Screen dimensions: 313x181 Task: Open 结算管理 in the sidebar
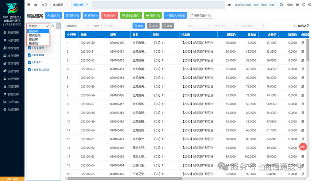click(x=11, y=87)
